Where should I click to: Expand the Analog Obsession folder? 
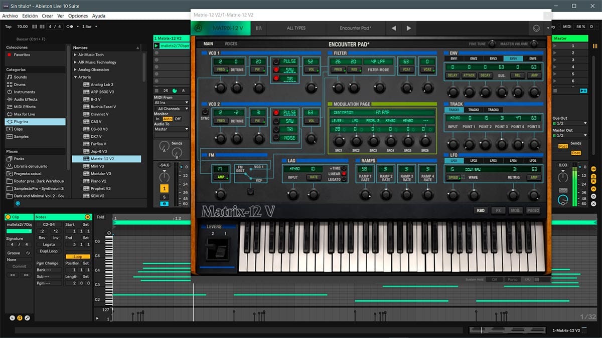tap(75, 70)
